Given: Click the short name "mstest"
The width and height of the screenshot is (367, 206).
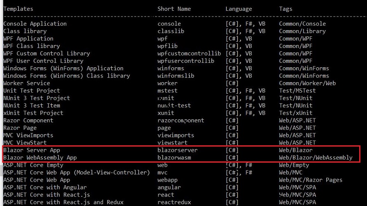Looking at the screenshot, I should click(167, 91).
